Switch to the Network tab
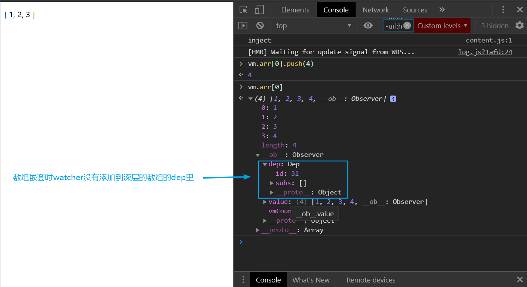This screenshot has width=527, height=287. coord(376,10)
